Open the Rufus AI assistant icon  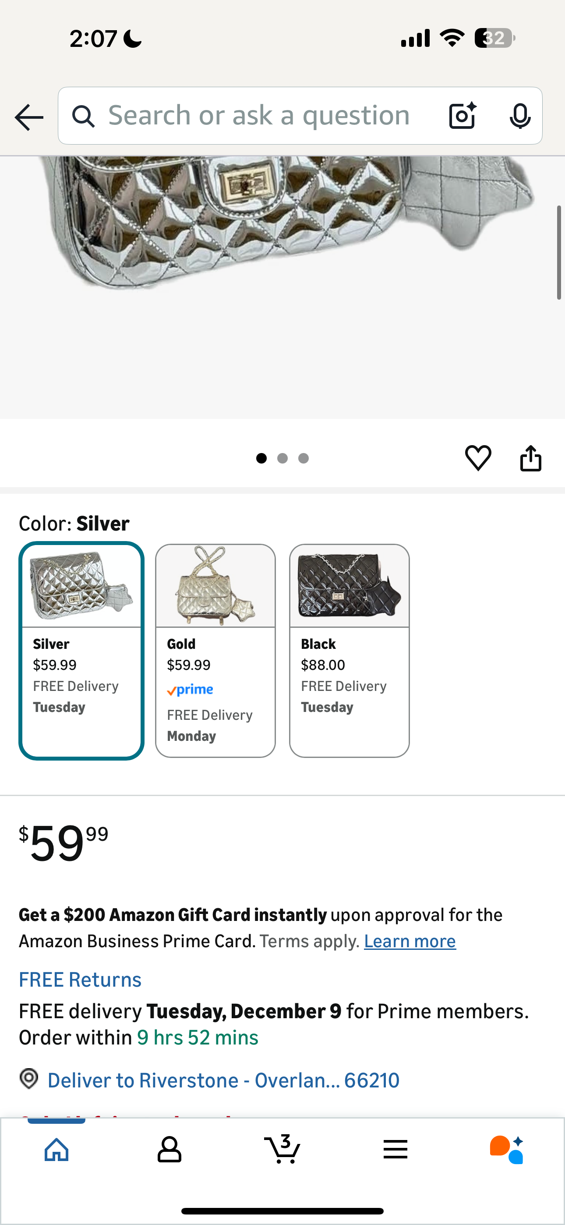[507, 1149]
